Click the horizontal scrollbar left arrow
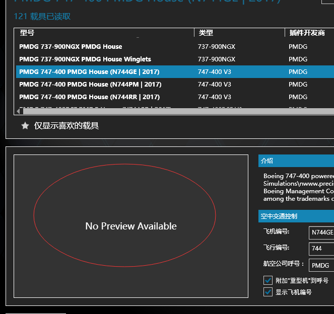This screenshot has width=334, height=314. [x=19, y=111]
